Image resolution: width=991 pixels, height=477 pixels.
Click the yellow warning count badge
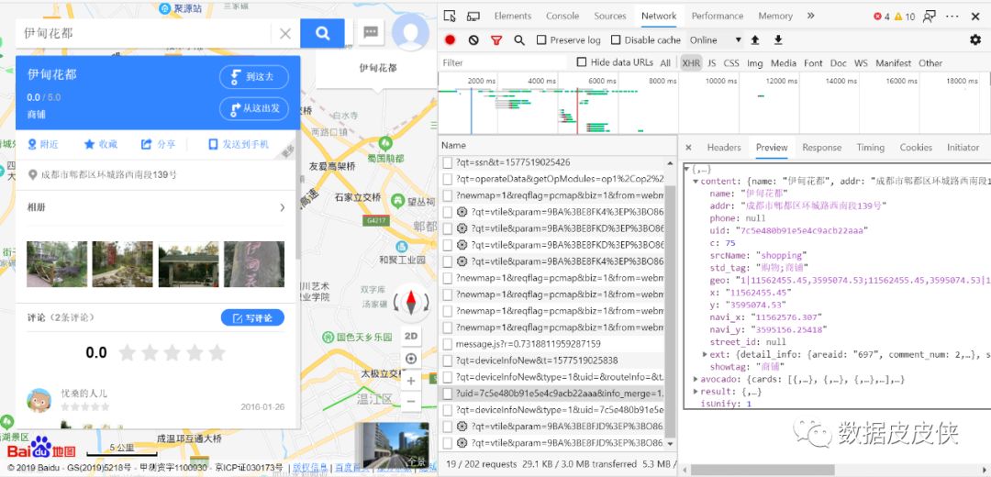905,17
